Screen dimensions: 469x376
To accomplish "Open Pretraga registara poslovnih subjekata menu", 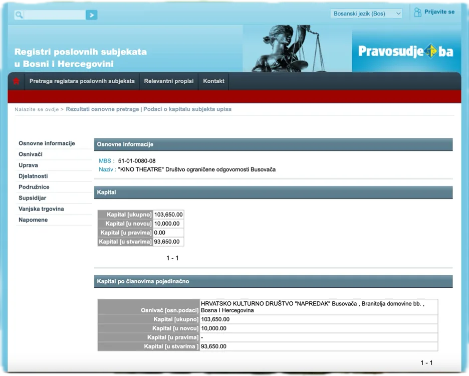I will [82, 81].
